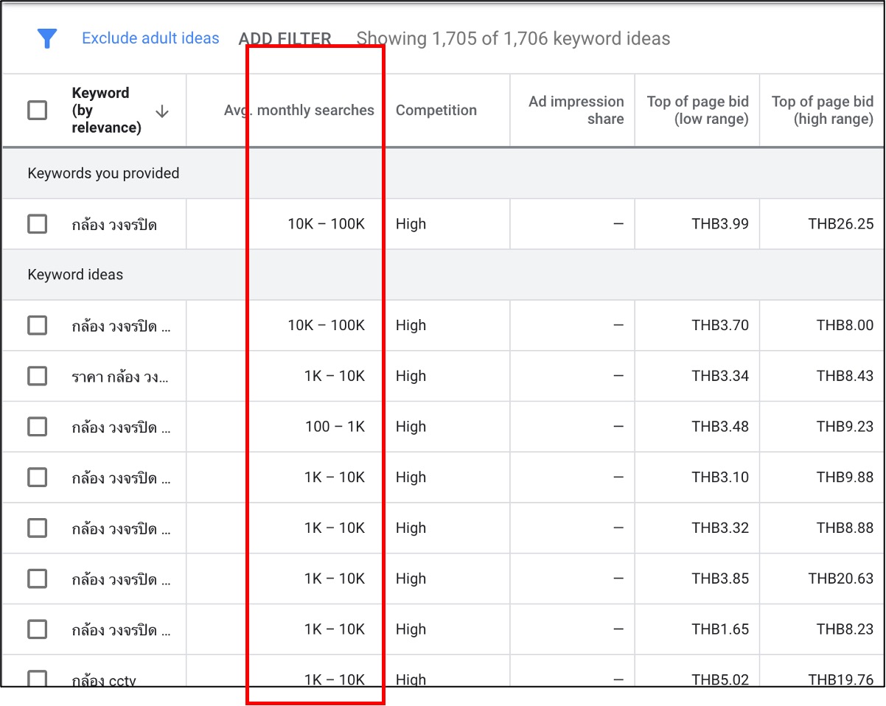Open keyword starting with ราคา กล้อง

122,376
